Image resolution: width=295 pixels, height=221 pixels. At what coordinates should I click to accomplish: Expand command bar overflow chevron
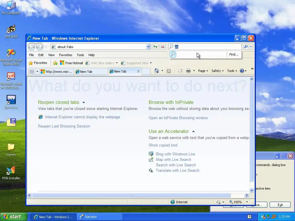(252, 69)
